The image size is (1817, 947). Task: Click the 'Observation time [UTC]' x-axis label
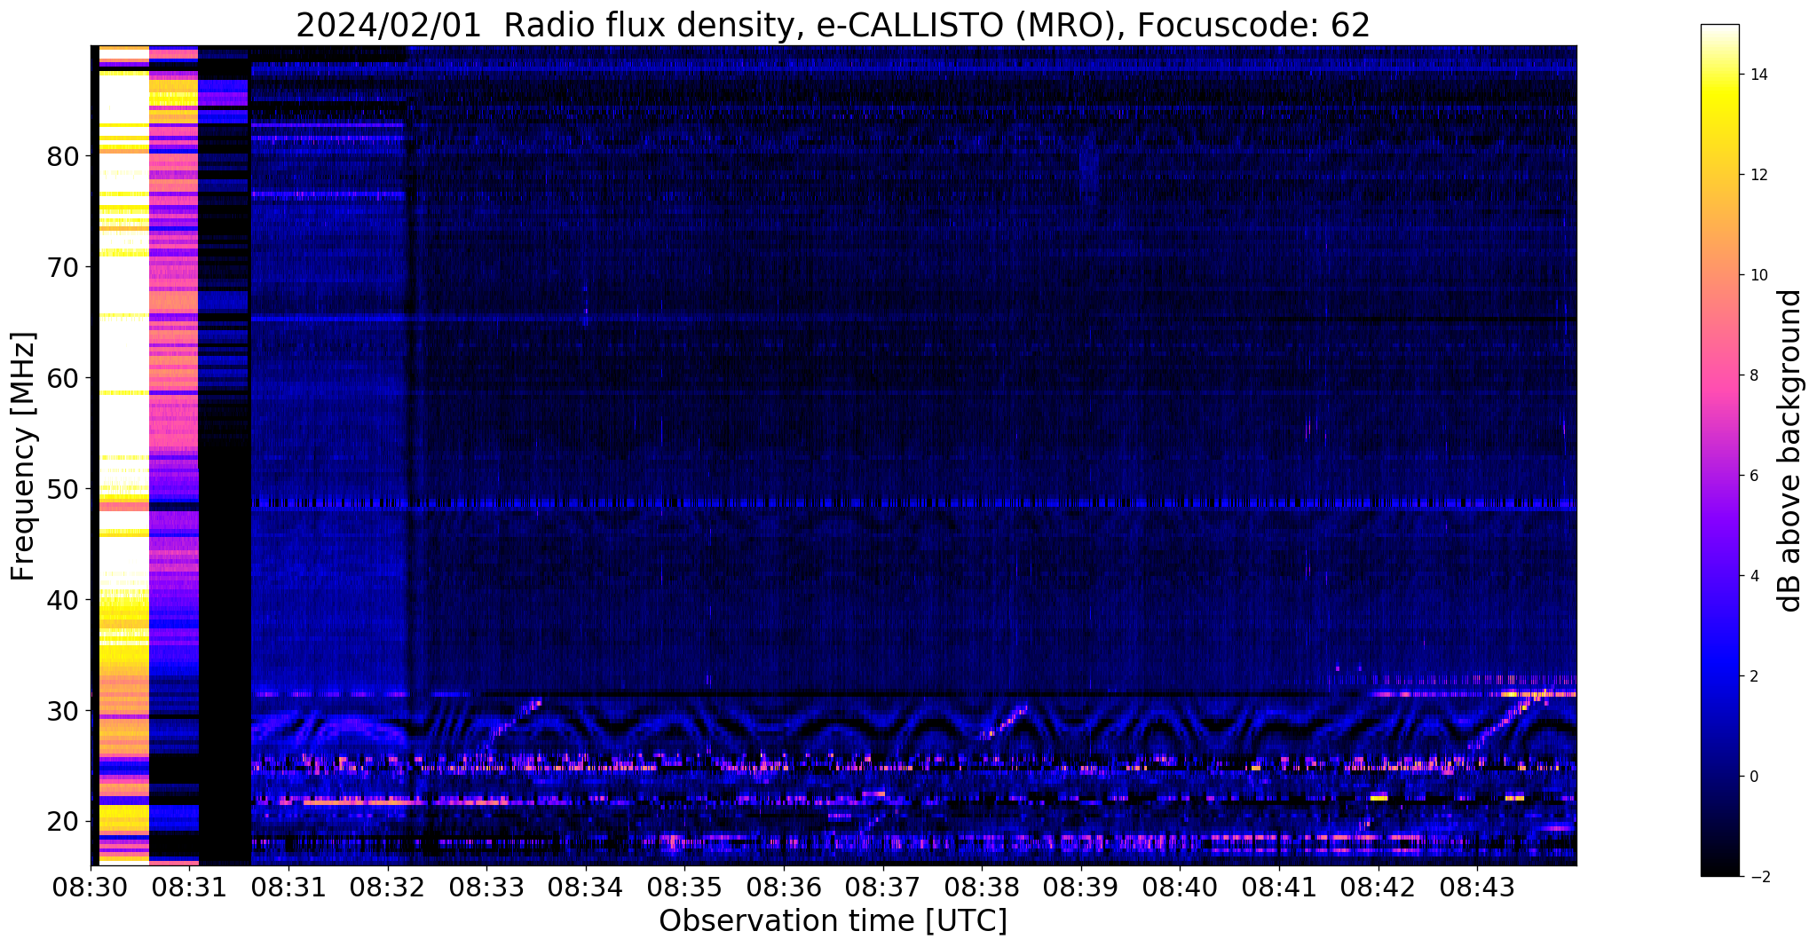click(x=833, y=921)
